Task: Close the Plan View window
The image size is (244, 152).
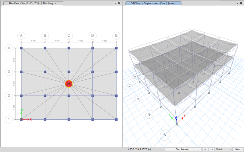Action: [119, 3]
